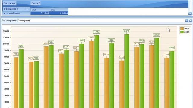Click the 11545 bar label
Screen dimensions: 193x108
coord(127,31)
